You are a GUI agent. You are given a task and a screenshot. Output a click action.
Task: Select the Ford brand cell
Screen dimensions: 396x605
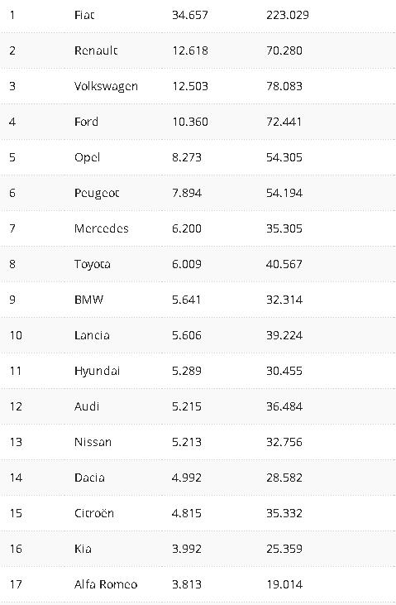tap(86, 122)
